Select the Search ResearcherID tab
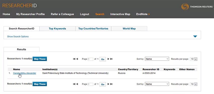Image resolution: width=214 pixels, height=94 pixels. [x=22, y=29]
